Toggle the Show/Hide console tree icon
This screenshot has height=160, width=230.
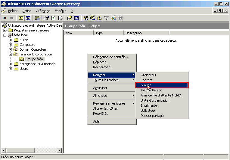pyautogui.click(x=28, y=18)
